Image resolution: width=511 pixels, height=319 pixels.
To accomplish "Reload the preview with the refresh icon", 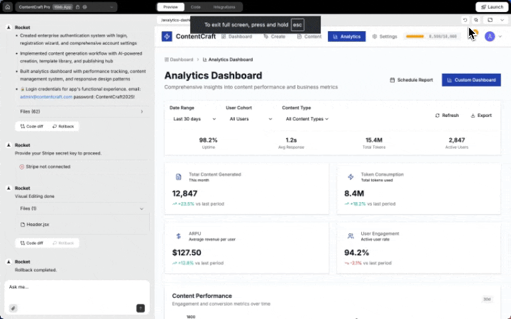I will tap(465, 20).
